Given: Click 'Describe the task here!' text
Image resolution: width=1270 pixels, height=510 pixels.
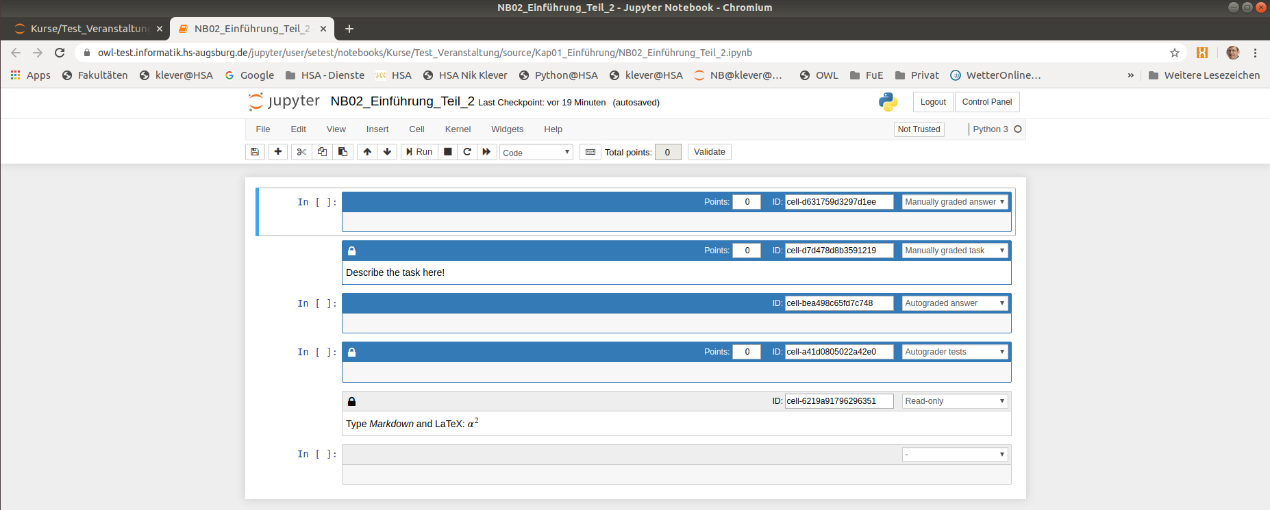Looking at the screenshot, I should pyautogui.click(x=395, y=272).
